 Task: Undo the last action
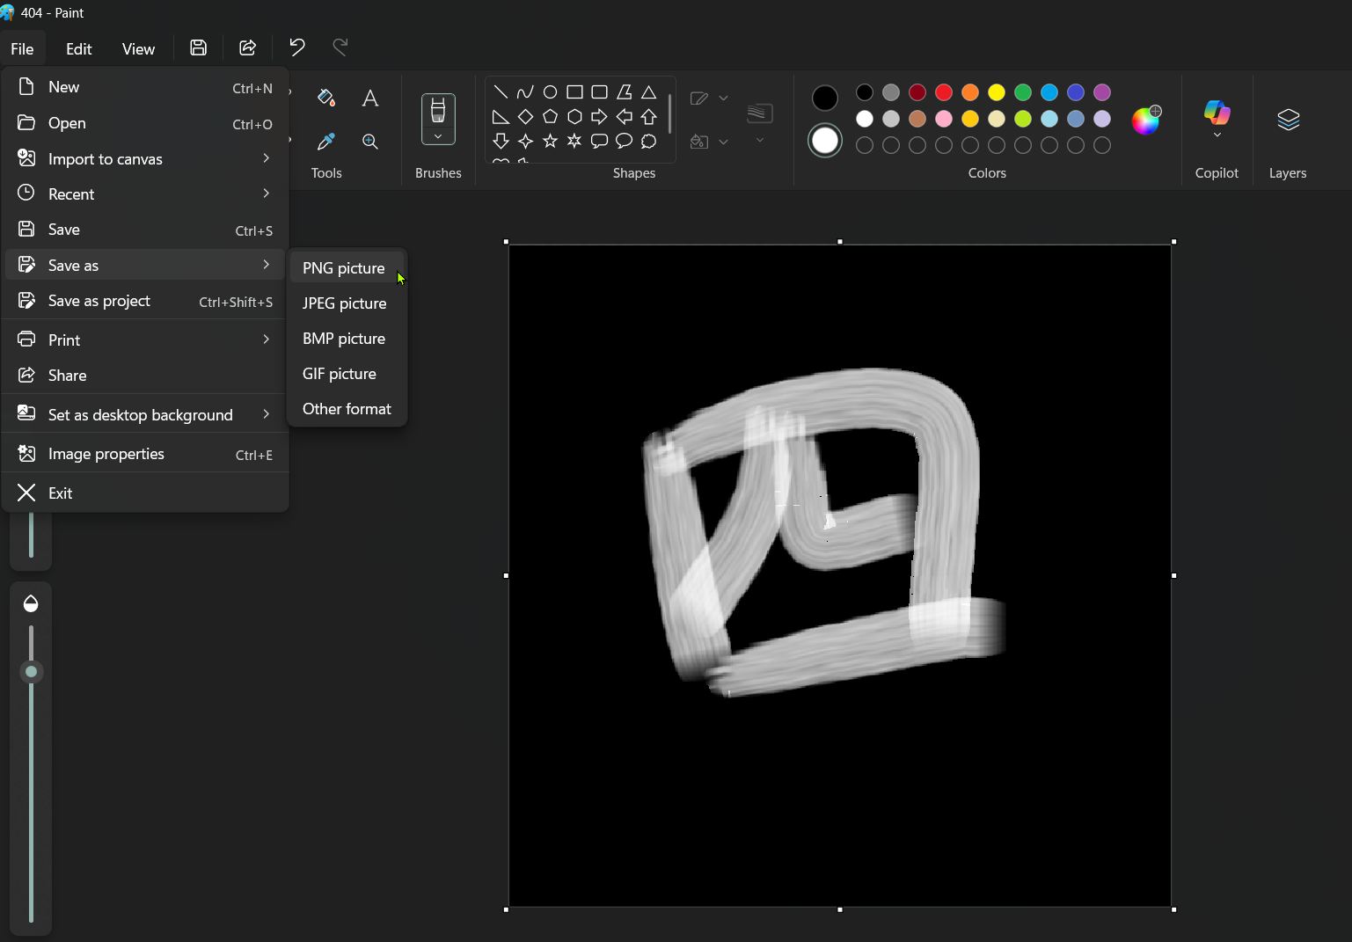[297, 47]
